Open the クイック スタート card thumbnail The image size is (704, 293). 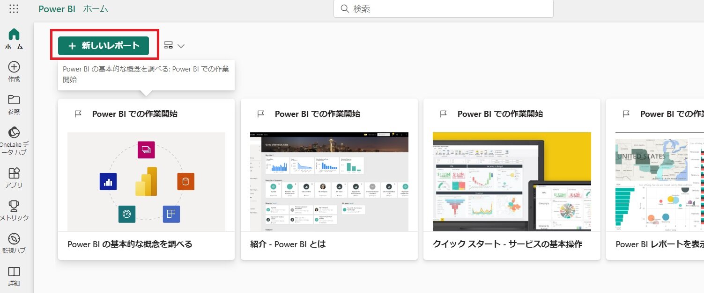[511, 181]
